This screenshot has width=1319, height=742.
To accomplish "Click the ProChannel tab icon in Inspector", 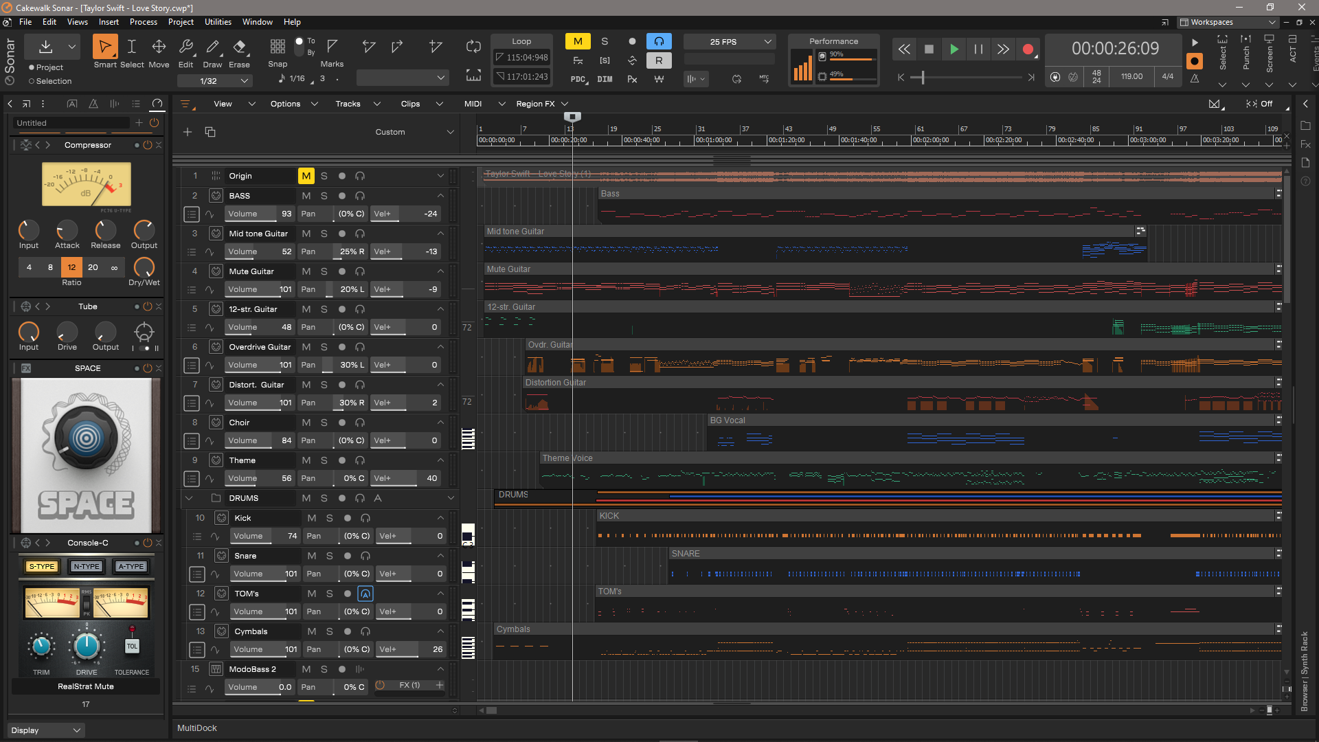I will tap(157, 104).
